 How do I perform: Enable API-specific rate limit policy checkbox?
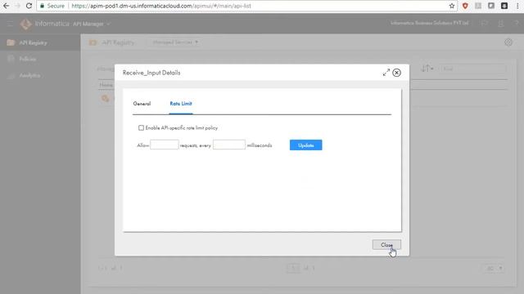[141, 127]
